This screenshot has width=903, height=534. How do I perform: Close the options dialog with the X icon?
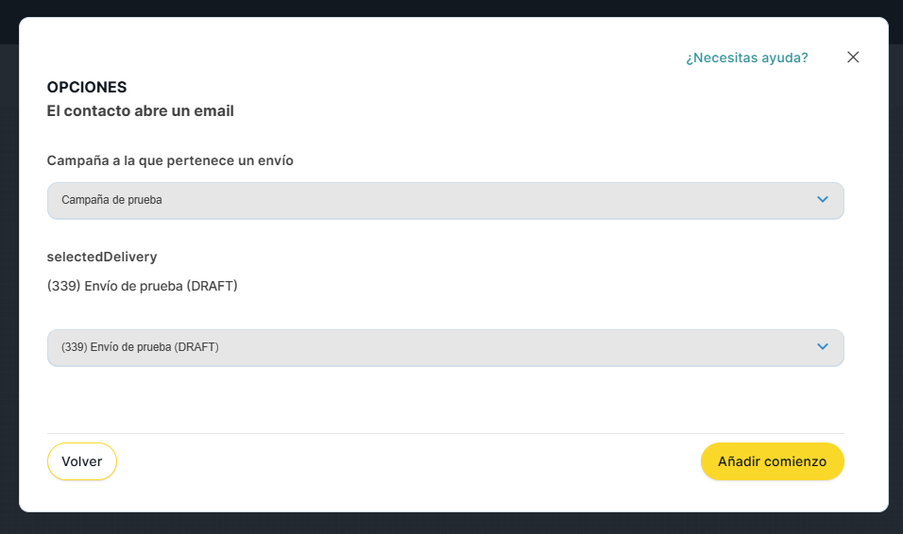click(x=853, y=58)
